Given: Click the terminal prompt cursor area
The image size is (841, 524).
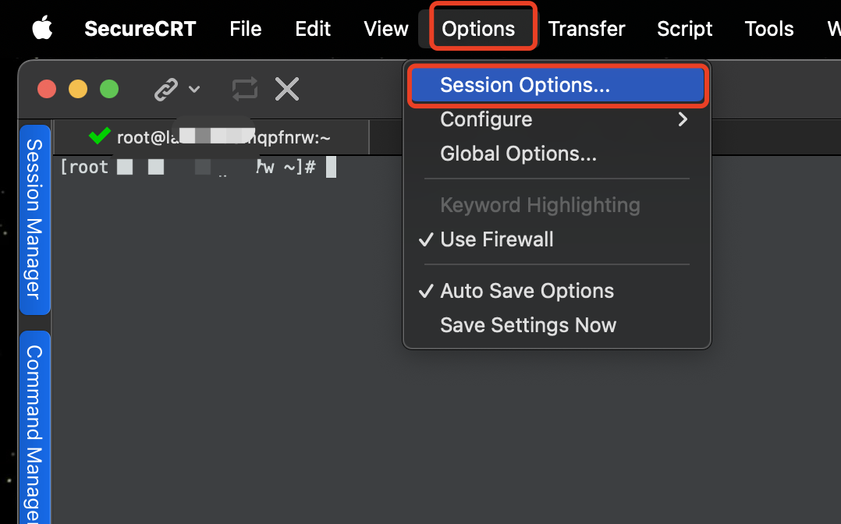Looking at the screenshot, I should tap(331, 167).
